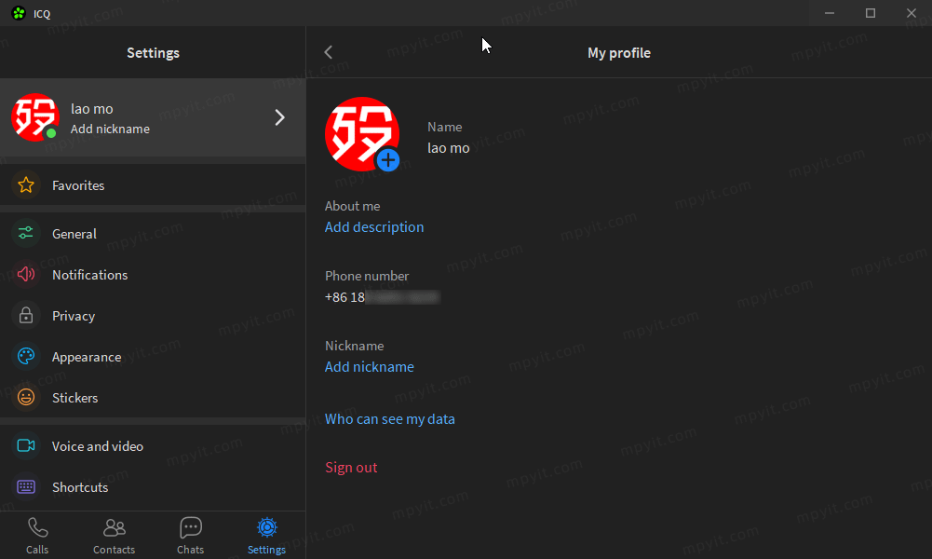
Task: Click the General sliders icon
Action: click(25, 234)
